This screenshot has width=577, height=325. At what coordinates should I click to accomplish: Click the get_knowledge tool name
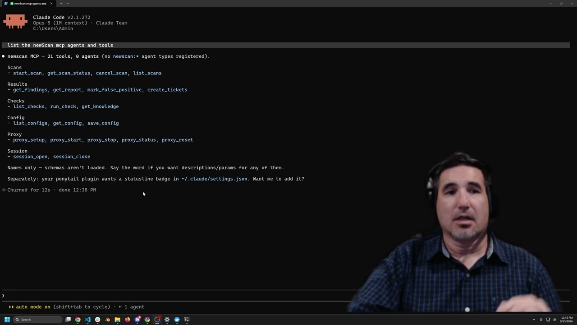click(100, 107)
